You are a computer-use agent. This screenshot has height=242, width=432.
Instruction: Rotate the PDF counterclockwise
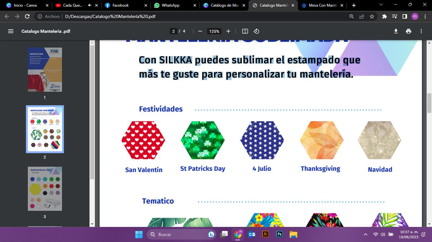tap(256, 31)
